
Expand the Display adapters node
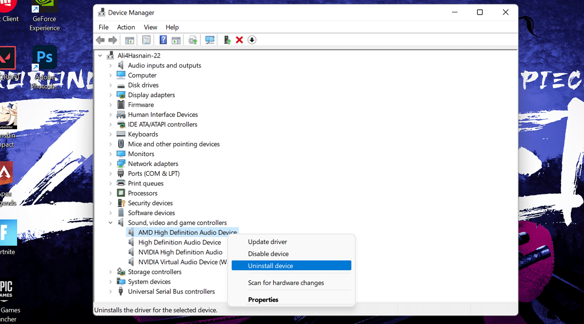110,95
